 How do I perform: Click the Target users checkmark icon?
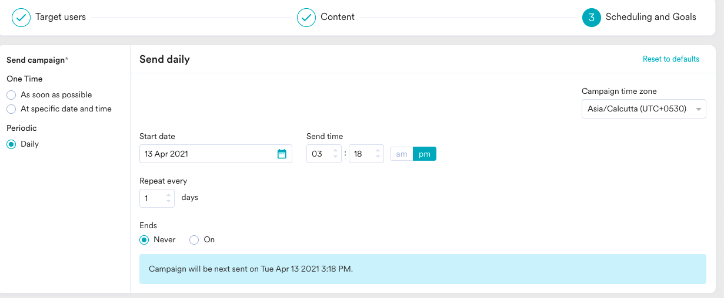(21, 17)
